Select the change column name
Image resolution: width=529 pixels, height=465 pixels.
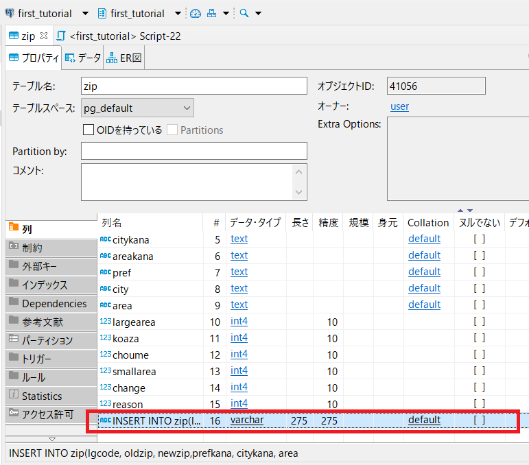129,388
